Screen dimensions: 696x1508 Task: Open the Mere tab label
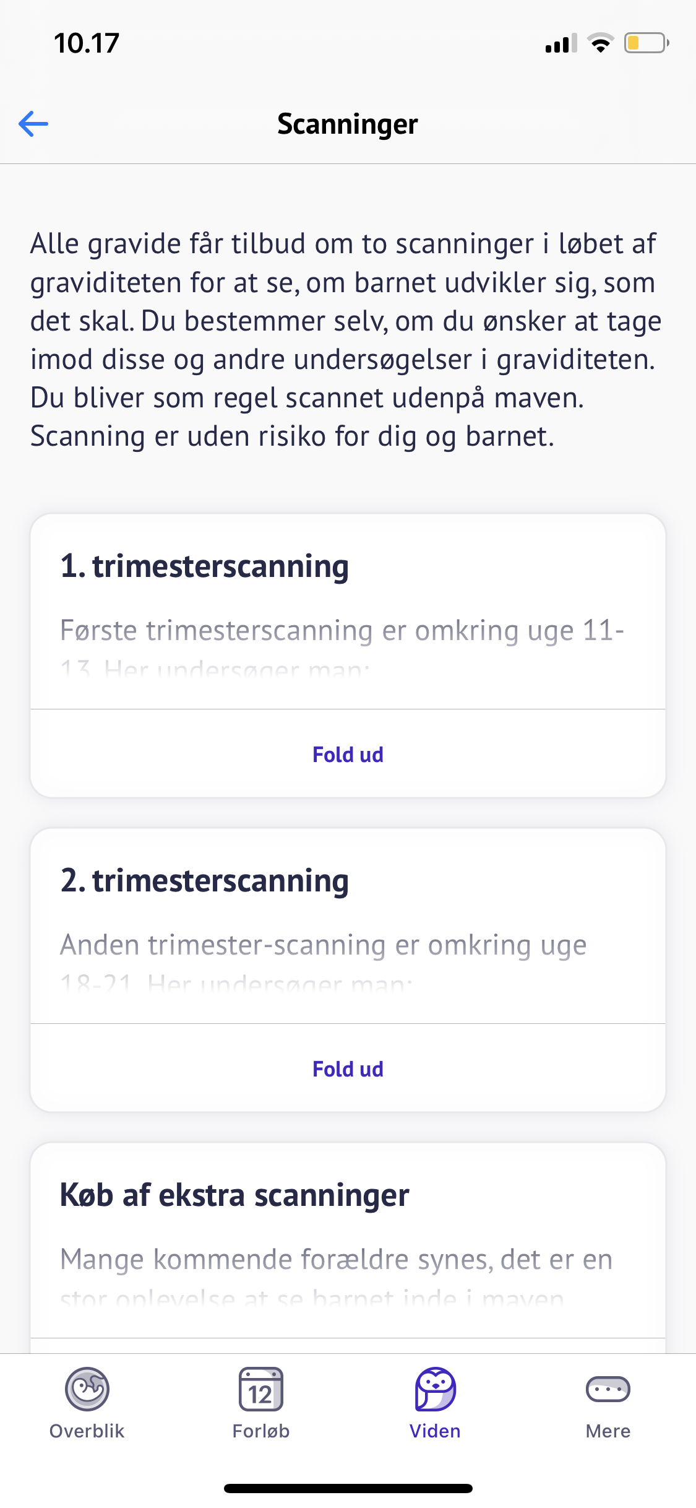tap(608, 1431)
